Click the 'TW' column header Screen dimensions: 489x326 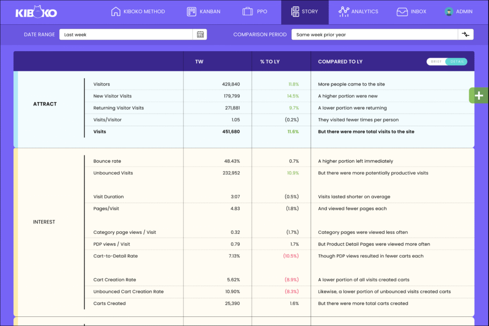[x=199, y=62]
